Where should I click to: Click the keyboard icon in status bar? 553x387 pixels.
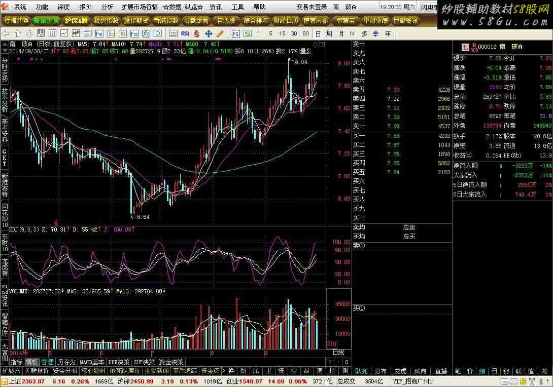504,381
